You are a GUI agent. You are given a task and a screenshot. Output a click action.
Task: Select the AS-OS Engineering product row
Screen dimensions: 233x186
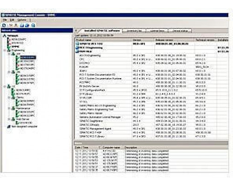(x=151, y=55)
